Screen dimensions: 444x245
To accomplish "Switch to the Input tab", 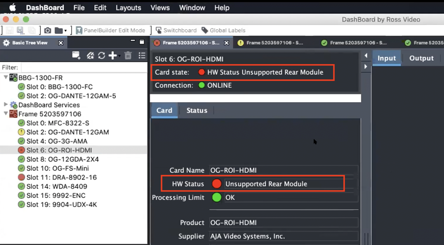I will pos(387,58).
